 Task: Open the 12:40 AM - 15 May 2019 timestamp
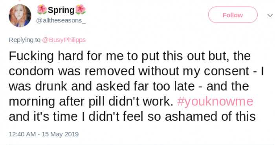click(x=44, y=134)
